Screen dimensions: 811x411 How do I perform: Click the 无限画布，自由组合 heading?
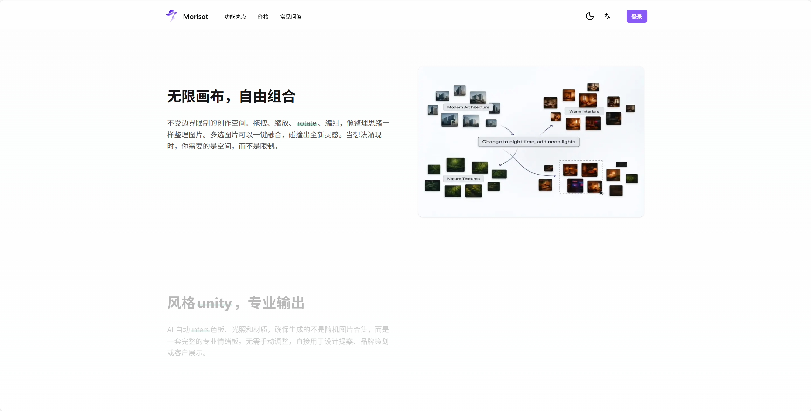(231, 96)
